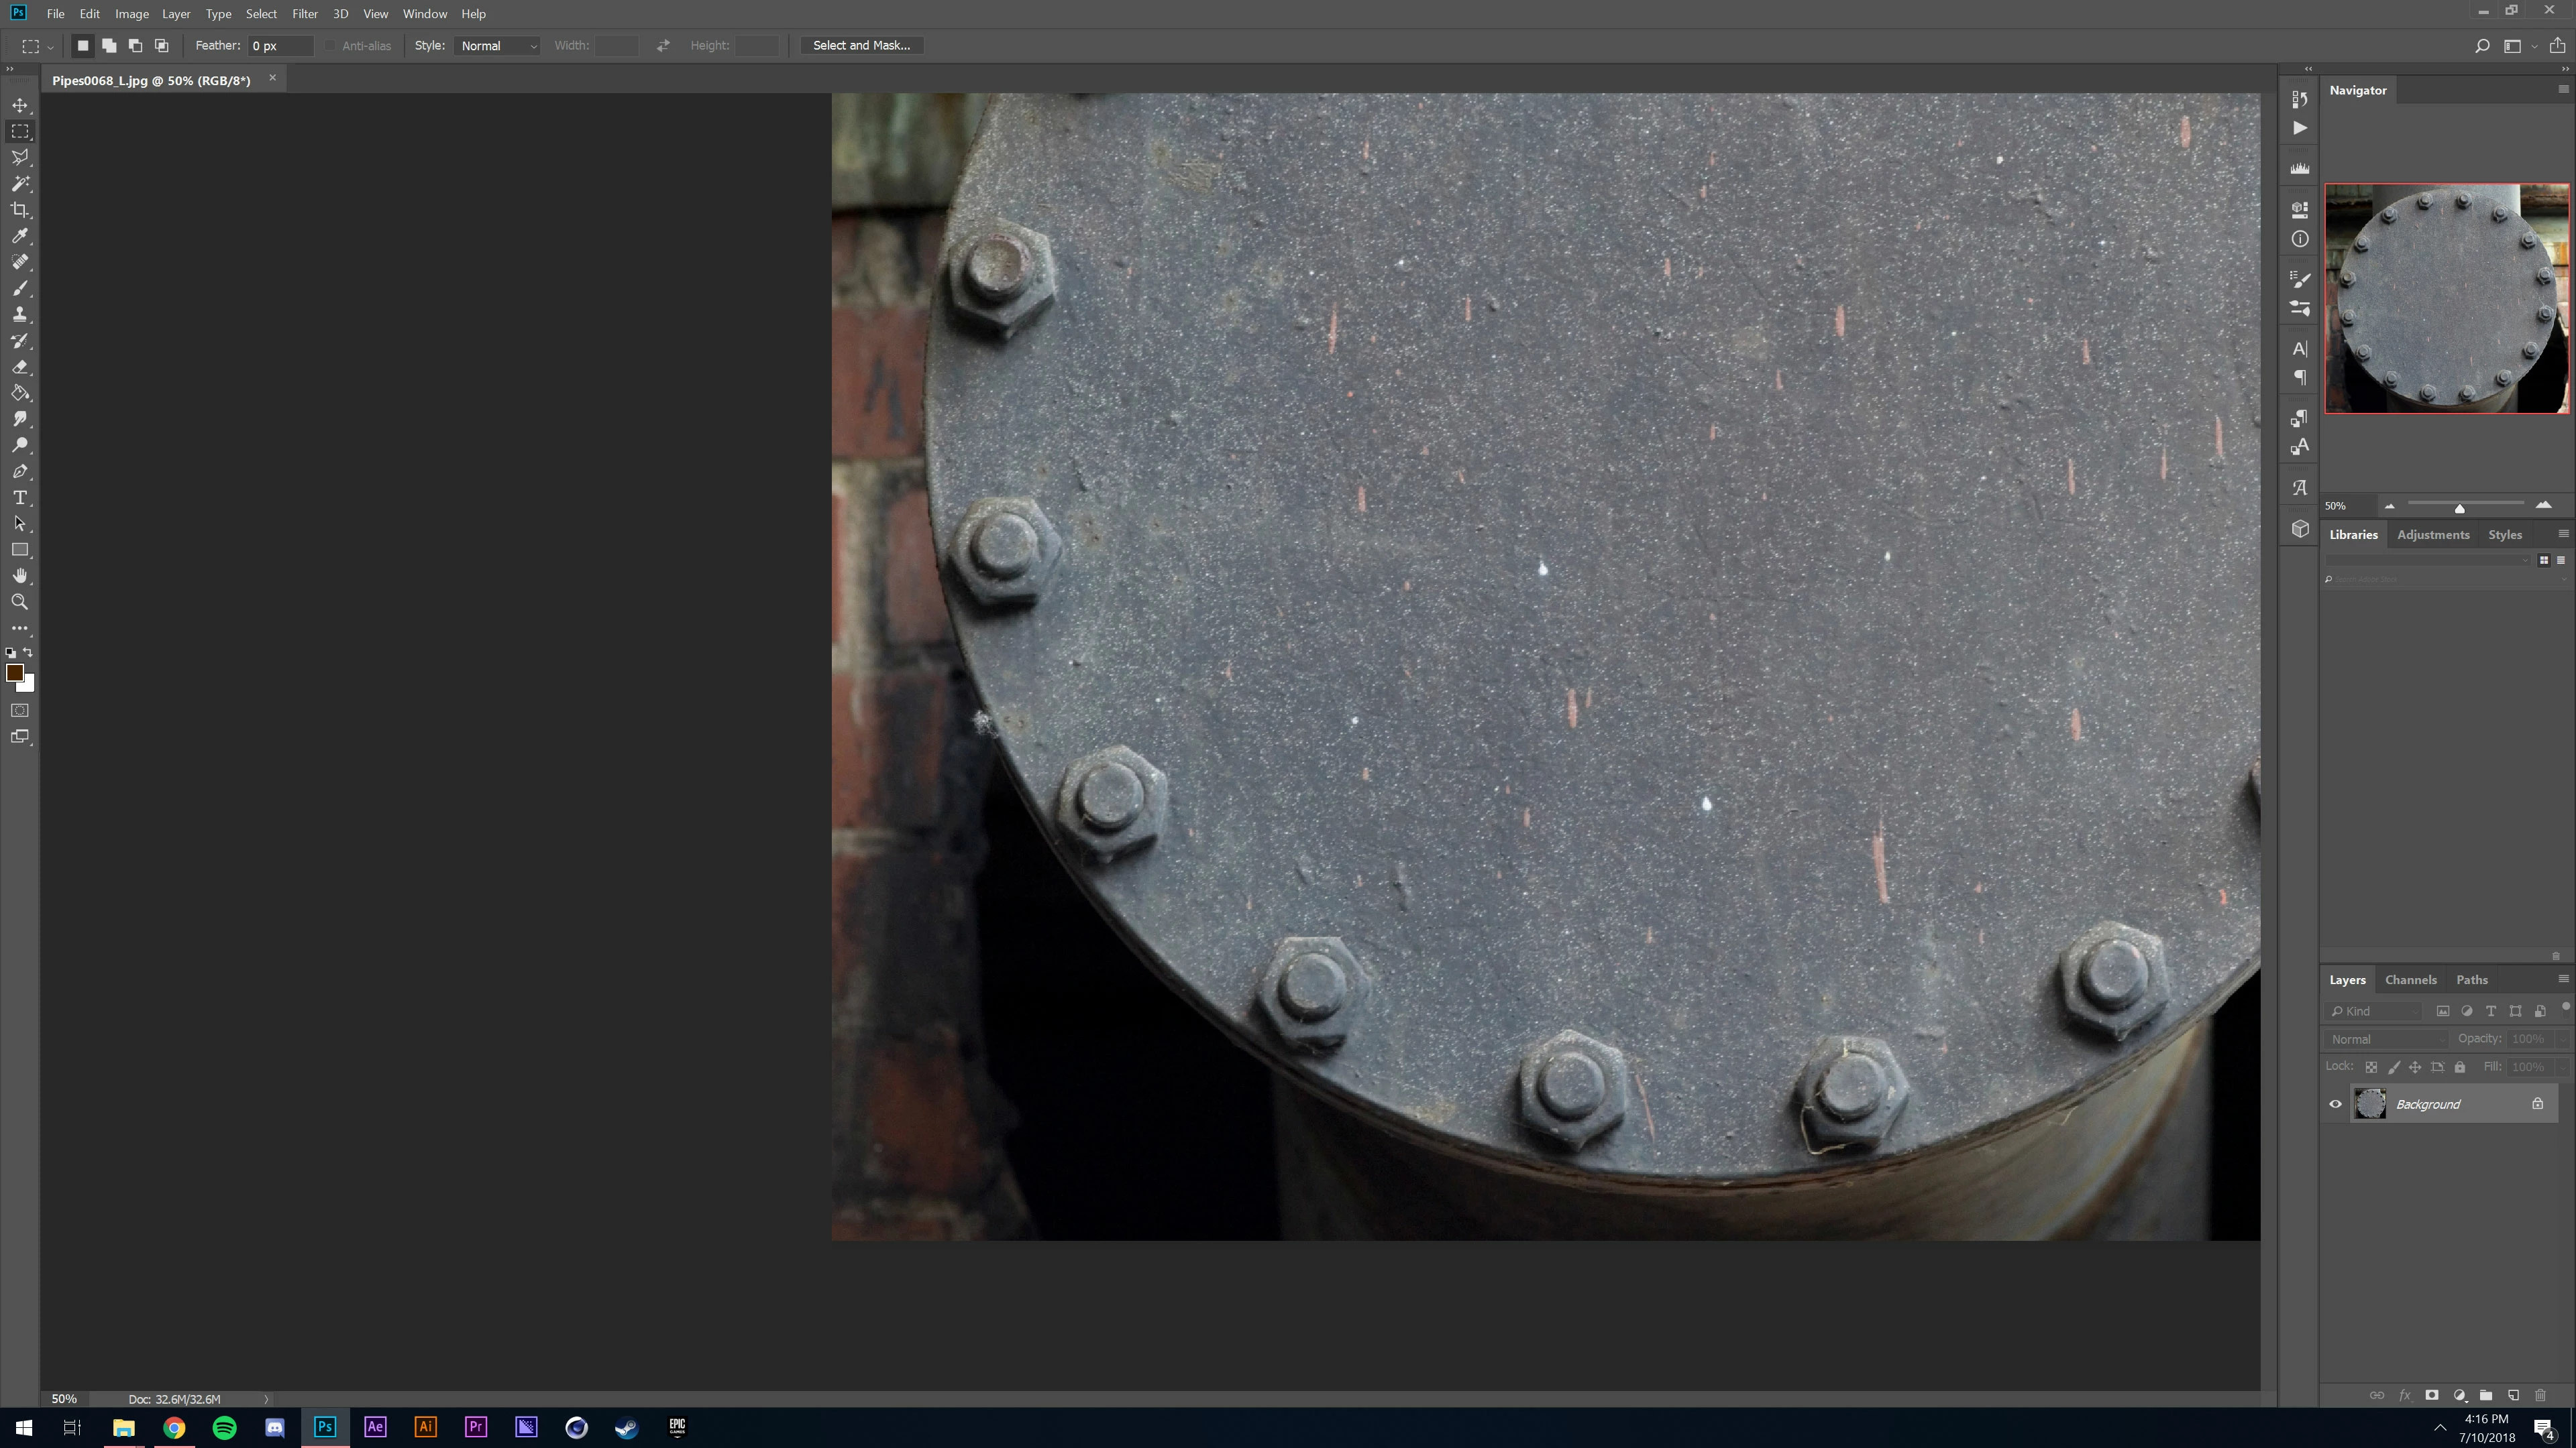Select the Crop tool

pyautogui.click(x=20, y=210)
